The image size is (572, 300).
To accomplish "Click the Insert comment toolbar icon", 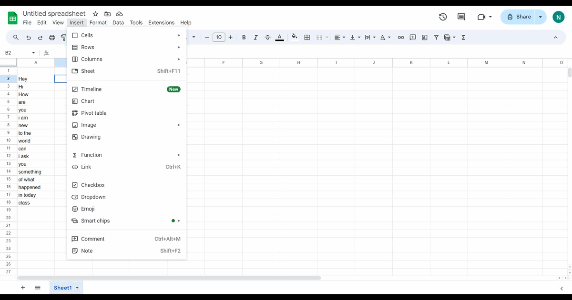I will click(413, 37).
